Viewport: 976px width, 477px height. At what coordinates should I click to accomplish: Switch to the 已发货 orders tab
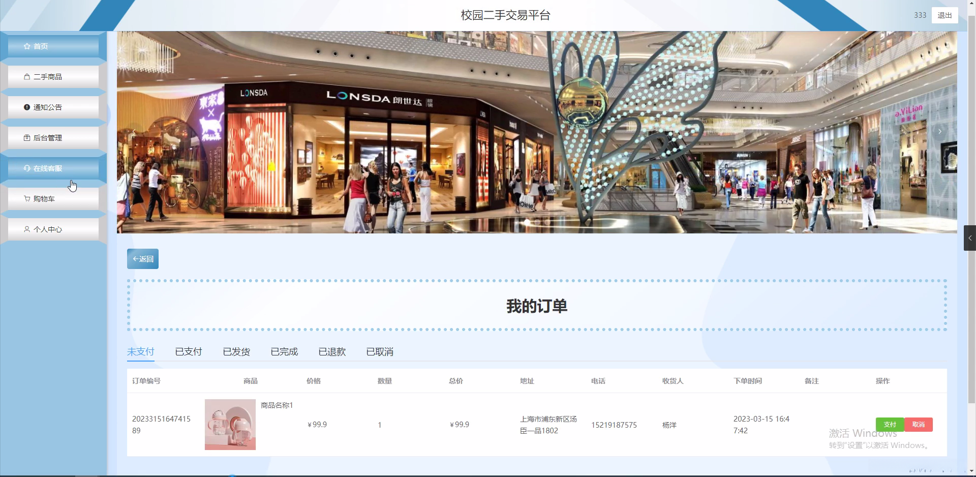(236, 352)
